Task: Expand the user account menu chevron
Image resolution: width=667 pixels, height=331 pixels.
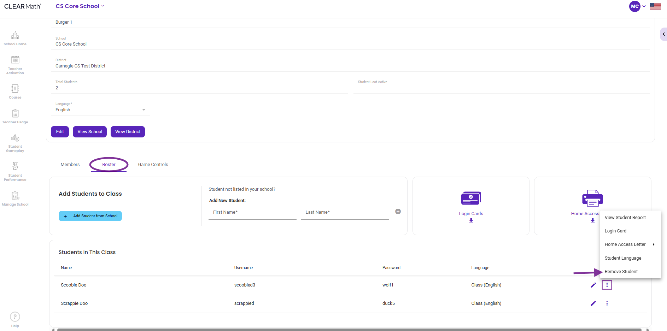Action: click(x=644, y=6)
